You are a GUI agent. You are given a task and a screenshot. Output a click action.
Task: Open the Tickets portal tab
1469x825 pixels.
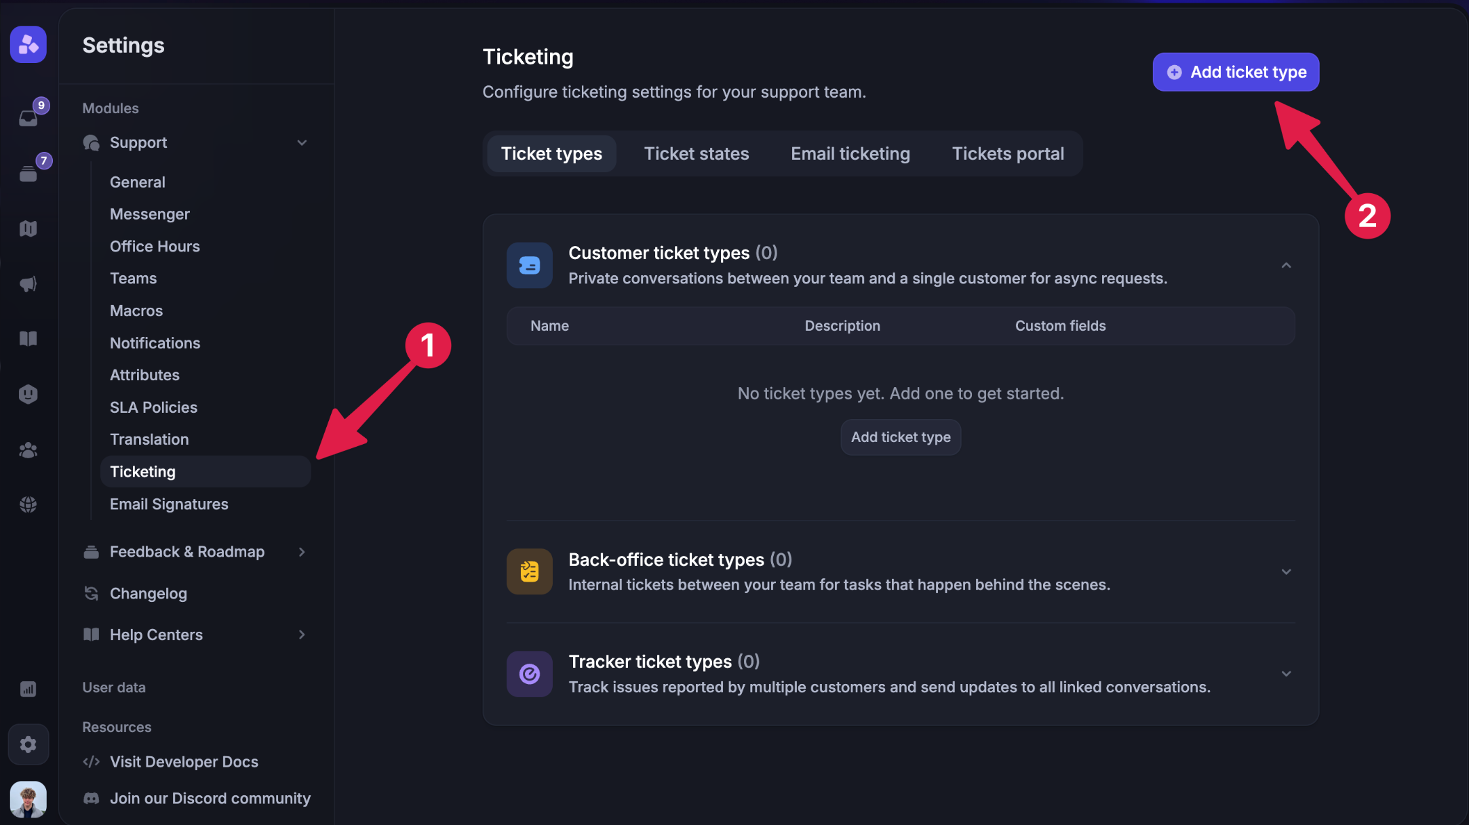pyautogui.click(x=1008, y=153)
